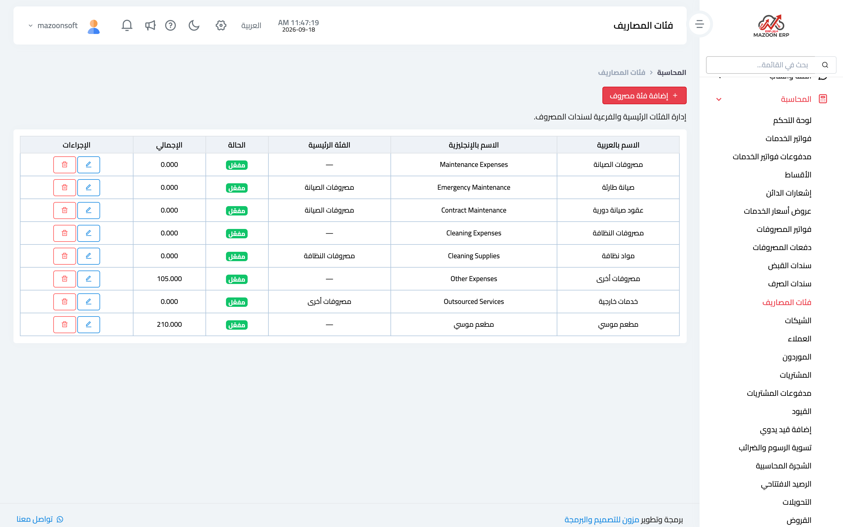
Task: Open الموردون menu item
Action: (797, 357)
